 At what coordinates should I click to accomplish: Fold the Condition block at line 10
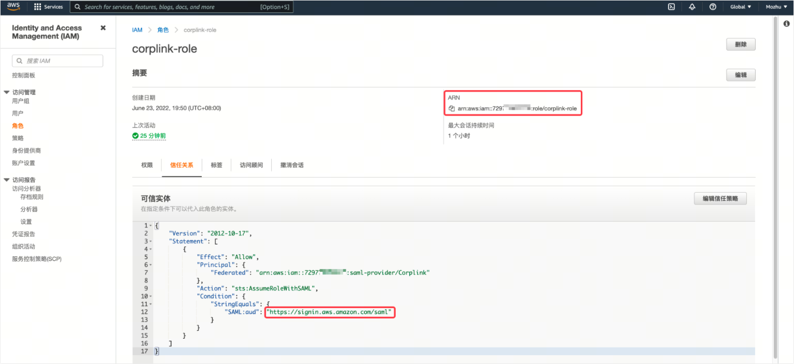(x=151, y=296)
